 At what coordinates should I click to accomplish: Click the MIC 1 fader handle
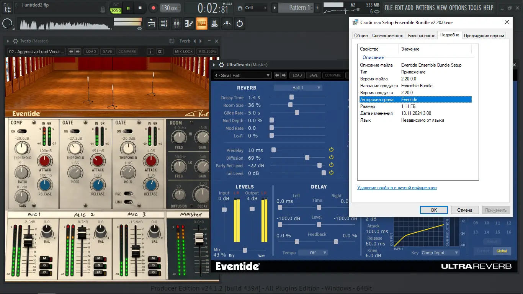(x=28, y=241)
